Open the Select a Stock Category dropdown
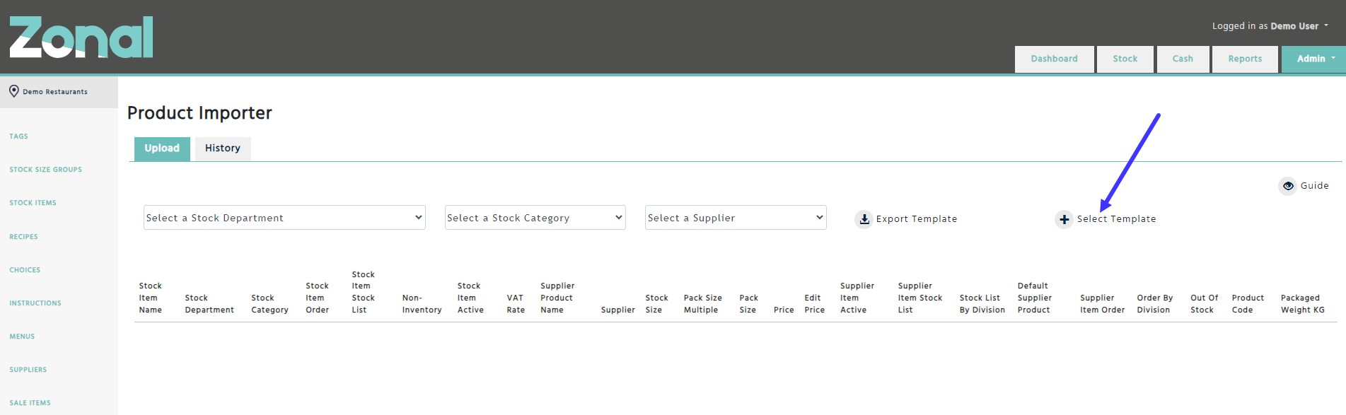The height and width of the screenshot is (415, 1346). pyautogui.click(x=535, y=218)
